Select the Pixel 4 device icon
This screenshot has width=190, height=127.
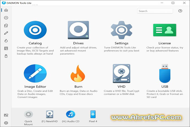click(x=93, y=114)
